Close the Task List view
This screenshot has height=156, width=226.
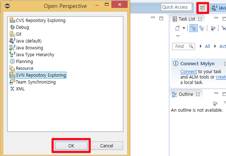[200, 19]
